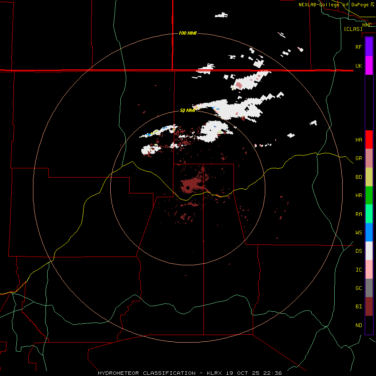The width and height of the screenshot is (376, 376).
Task: Click the '50 NMI' range ring label
Action: (188, 110)
